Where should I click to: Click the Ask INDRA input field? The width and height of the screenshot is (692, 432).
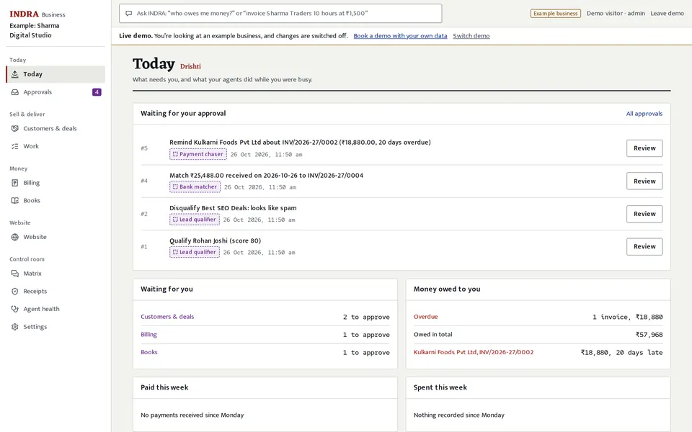(x=280, y=13)
